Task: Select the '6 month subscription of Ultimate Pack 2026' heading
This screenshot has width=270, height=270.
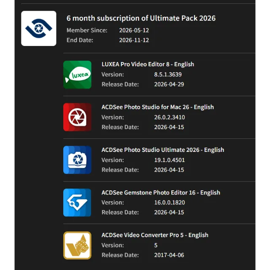Action: (x=141, y=18)
